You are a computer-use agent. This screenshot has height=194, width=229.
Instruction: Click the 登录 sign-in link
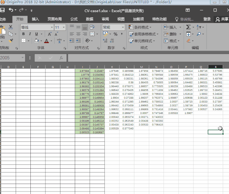207,19
